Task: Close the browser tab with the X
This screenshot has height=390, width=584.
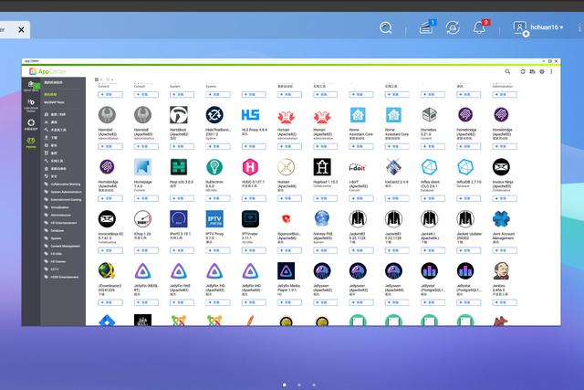Action: point(21,29)
